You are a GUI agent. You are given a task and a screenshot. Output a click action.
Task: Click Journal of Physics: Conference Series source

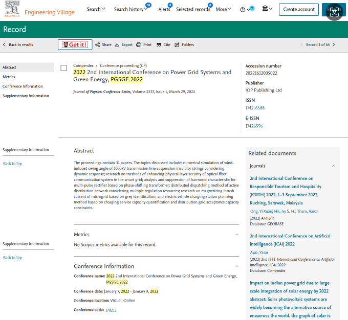[x=102, y=92]
